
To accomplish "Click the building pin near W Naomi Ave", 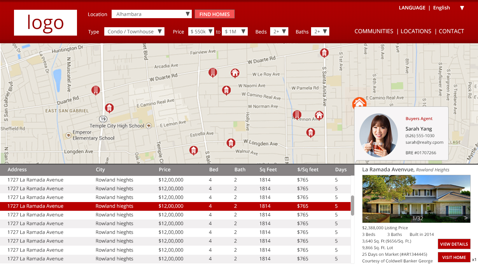I will click(226, 90).
